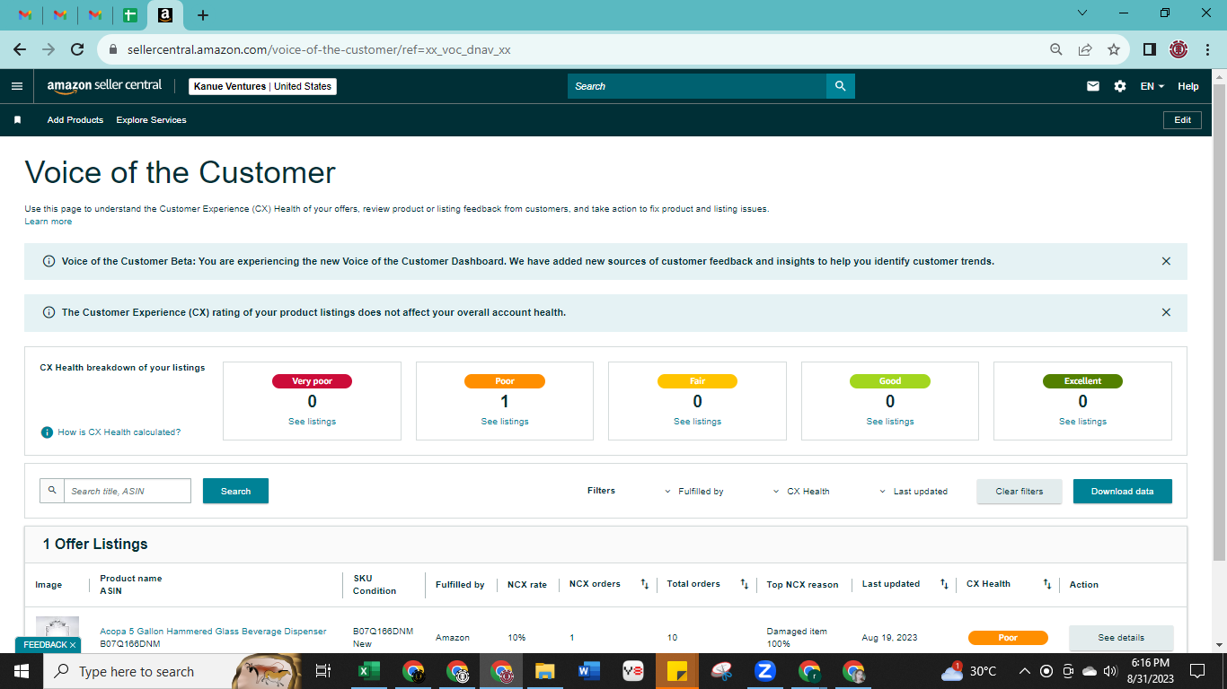This screenshot has width=1227, height=689.
Task: Clear all listing filters
Action: coord(1020,492)
